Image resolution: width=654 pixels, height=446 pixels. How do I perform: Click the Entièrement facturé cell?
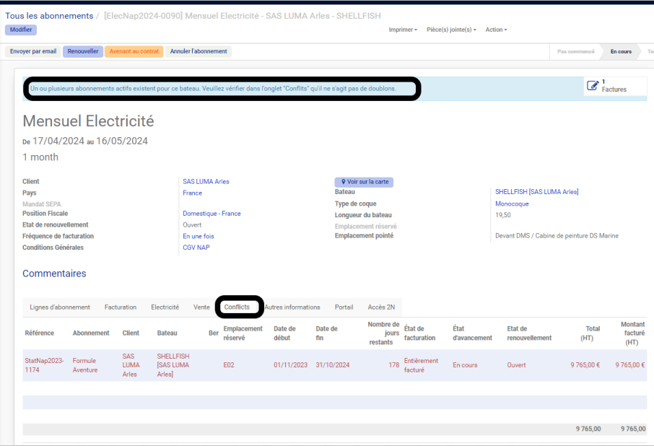pyautogui.click(x=422, y=365)
